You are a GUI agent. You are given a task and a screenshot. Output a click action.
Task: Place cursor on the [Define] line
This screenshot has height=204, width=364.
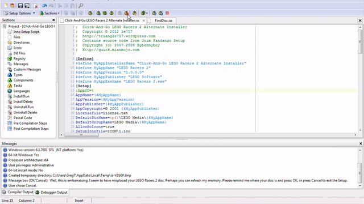coord(85,59)
